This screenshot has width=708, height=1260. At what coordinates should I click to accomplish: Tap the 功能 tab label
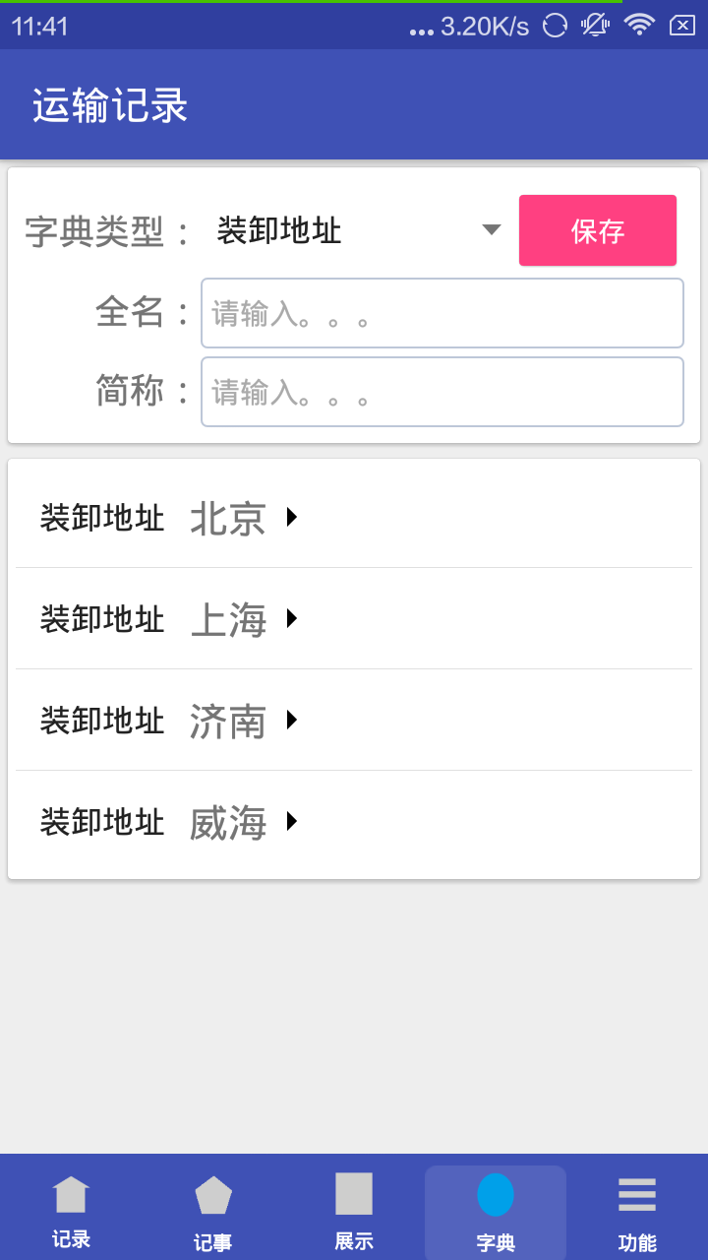click(637, 1242)
